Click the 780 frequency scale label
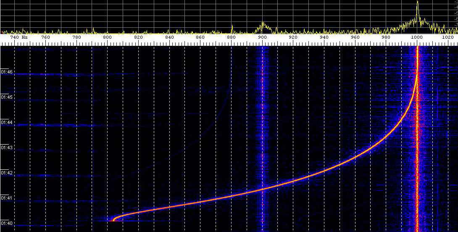The width and height of the screenshot is (458, 232). point(76,37)
